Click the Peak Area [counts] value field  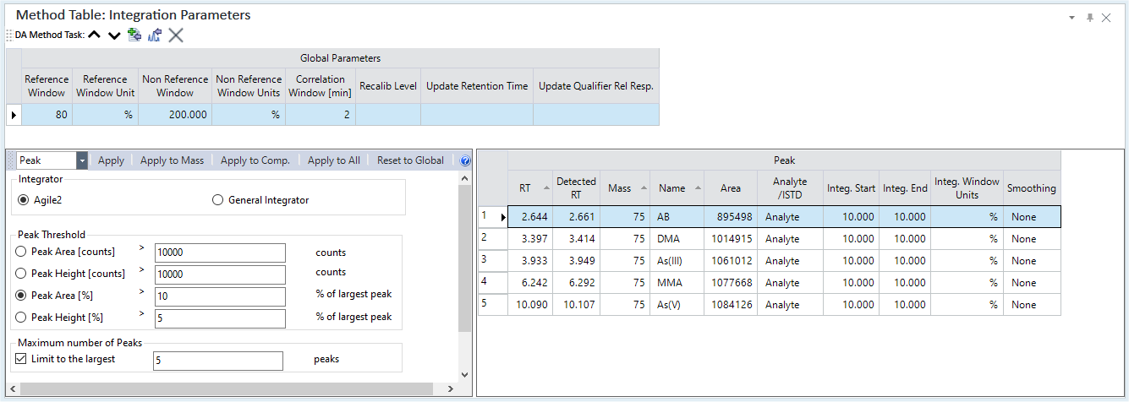(220, 253)
